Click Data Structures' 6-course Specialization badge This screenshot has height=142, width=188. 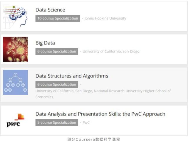click(57, 84)
